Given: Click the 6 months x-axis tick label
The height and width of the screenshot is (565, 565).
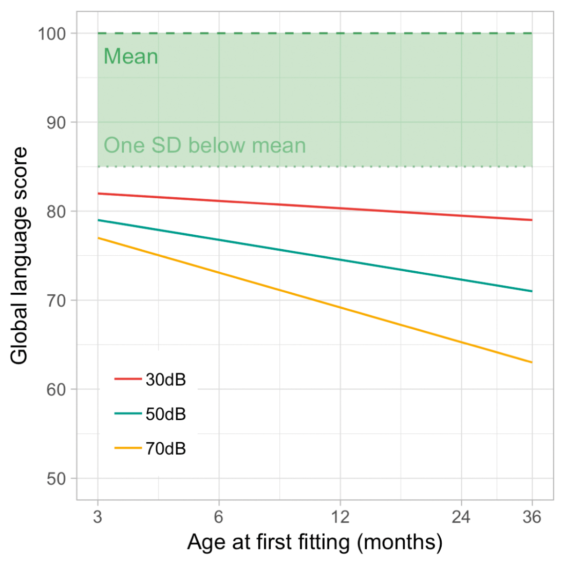Looking at the screenshot, I should click(219, 517).
